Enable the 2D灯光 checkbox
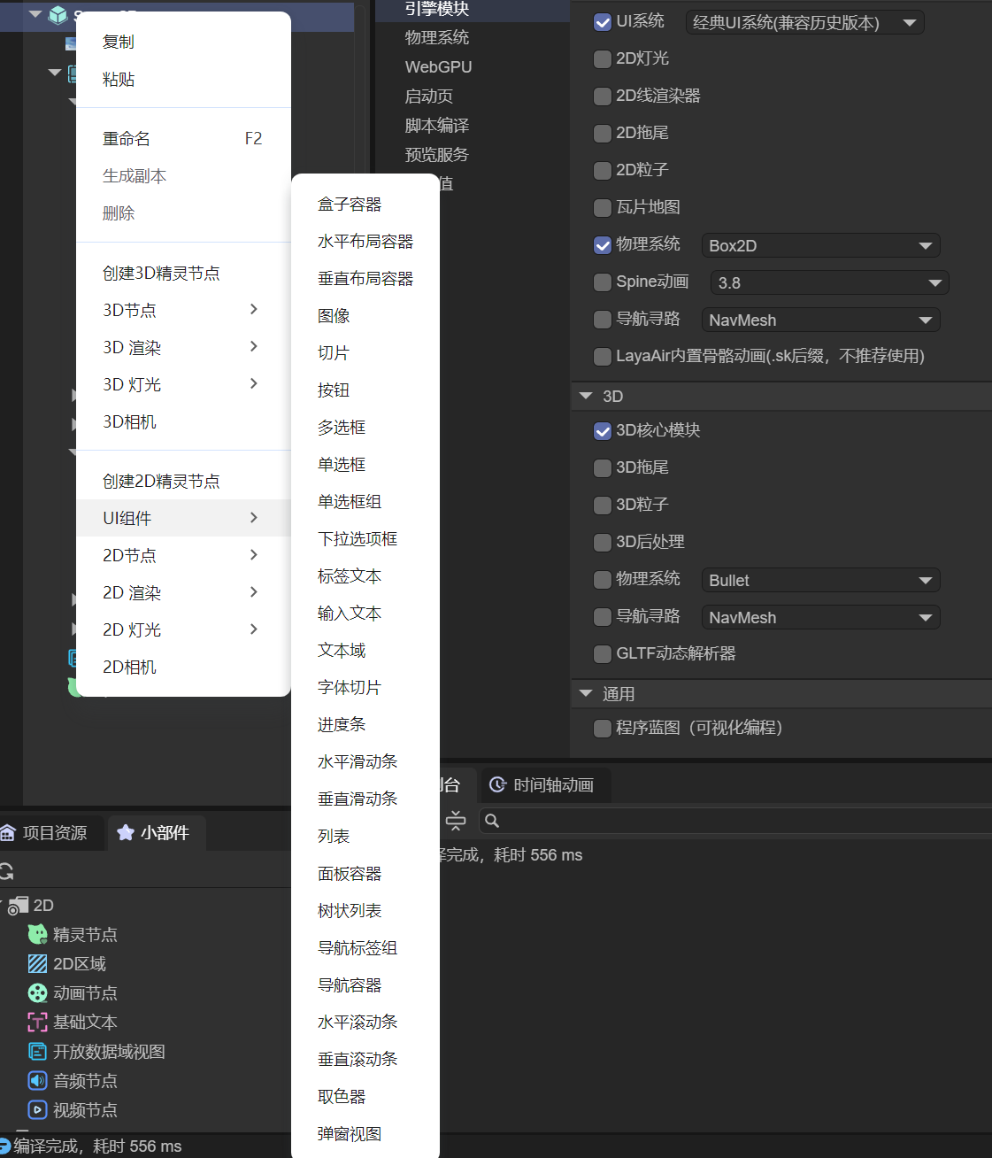The image size is (992, 1158). 603,58
